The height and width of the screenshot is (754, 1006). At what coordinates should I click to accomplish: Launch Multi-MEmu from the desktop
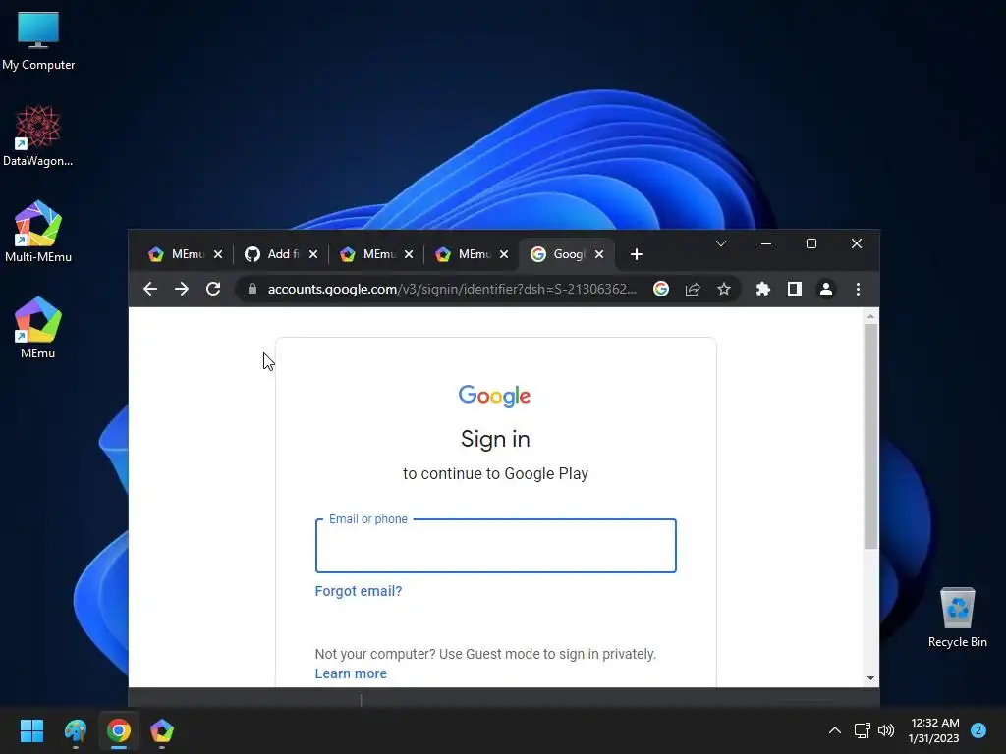[x=38, y=232]
